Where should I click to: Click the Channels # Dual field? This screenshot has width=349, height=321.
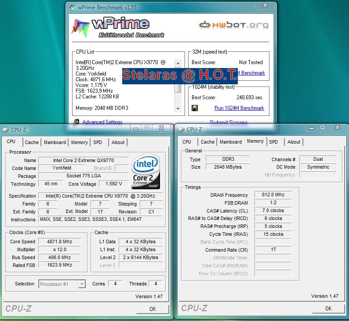coord(318,159)
